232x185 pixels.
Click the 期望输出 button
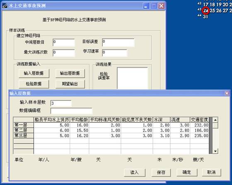click(x=70, y=84)
